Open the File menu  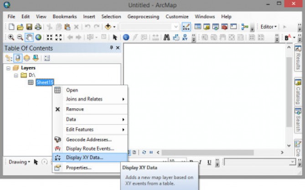pos(11,16)
